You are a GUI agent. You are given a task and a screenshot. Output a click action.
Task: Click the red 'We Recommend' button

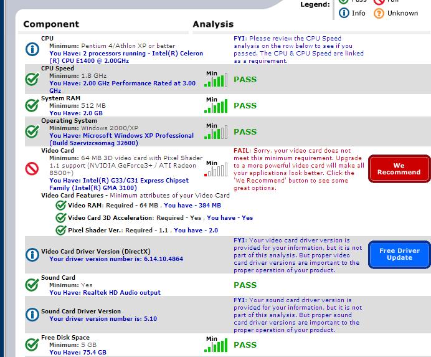pyautogui.click(x=399, y=168)
